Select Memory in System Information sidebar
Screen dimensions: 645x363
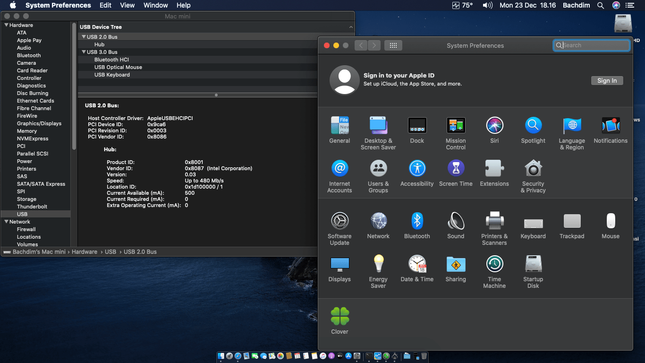(27, 131)
